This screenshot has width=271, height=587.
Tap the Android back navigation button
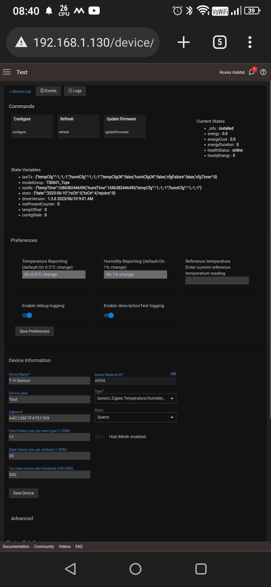(x=70, y=569)
